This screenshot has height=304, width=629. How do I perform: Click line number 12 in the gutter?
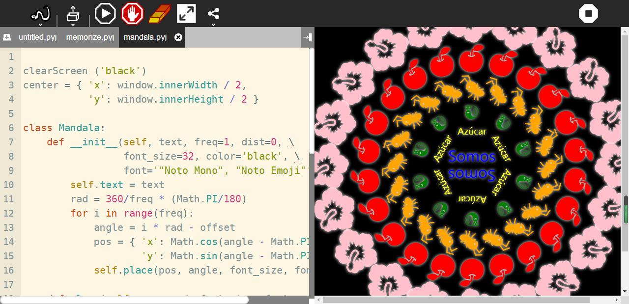[9, 213]
